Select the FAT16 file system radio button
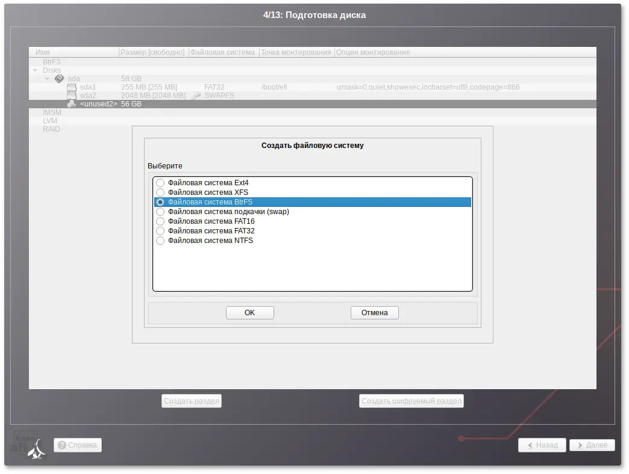Screen dimensions: 629x474 click(x=160, y=221)
